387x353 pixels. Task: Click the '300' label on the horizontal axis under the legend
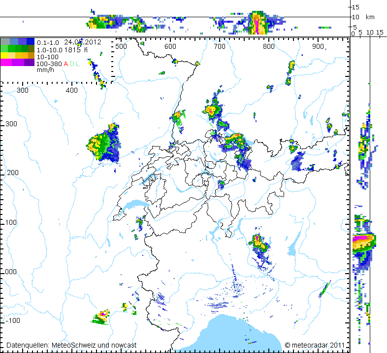click(23, 91)
